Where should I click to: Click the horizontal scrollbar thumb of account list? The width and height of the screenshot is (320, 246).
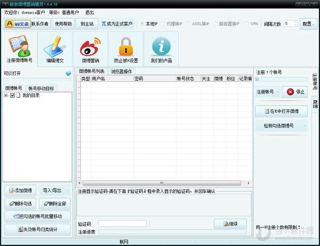point(162,183)
